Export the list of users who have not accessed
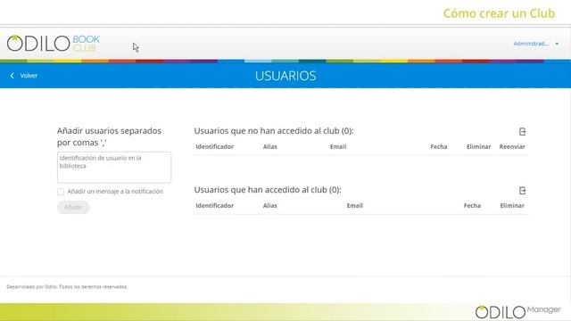The height and width of the screenshot is (321, 571). [522, 131]
